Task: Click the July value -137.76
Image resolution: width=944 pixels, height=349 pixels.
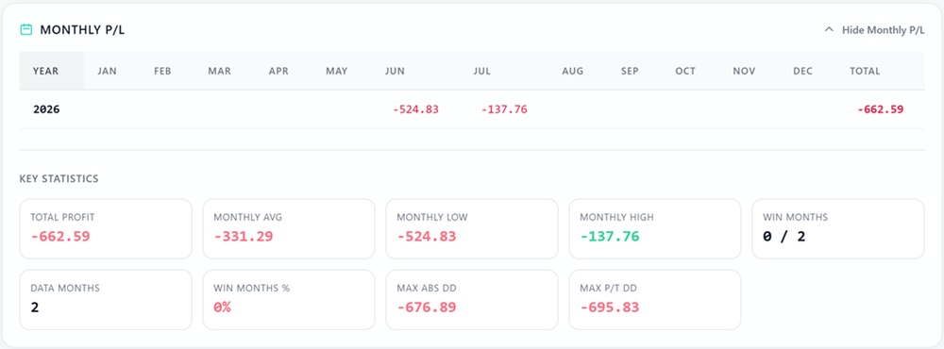Action: pyautogui.click(x=504, y=109)
